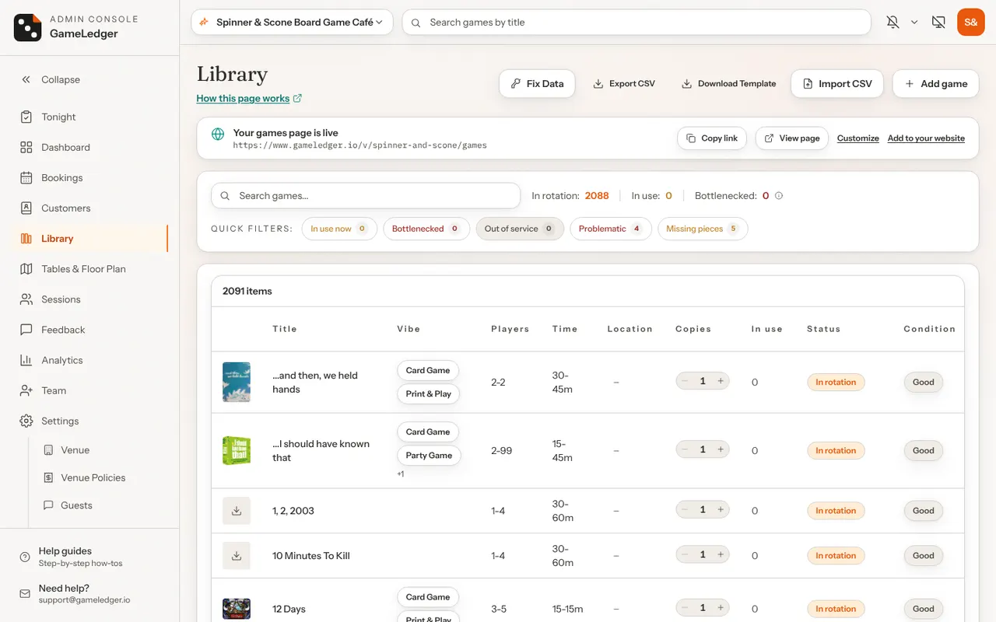
Task: Focus the Search games by title field
Action: (637, 23)
